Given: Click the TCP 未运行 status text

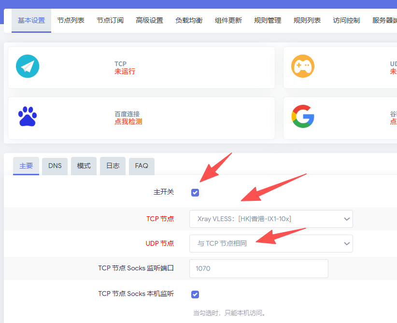Looking at the screenshot, I should pos(125,71).
